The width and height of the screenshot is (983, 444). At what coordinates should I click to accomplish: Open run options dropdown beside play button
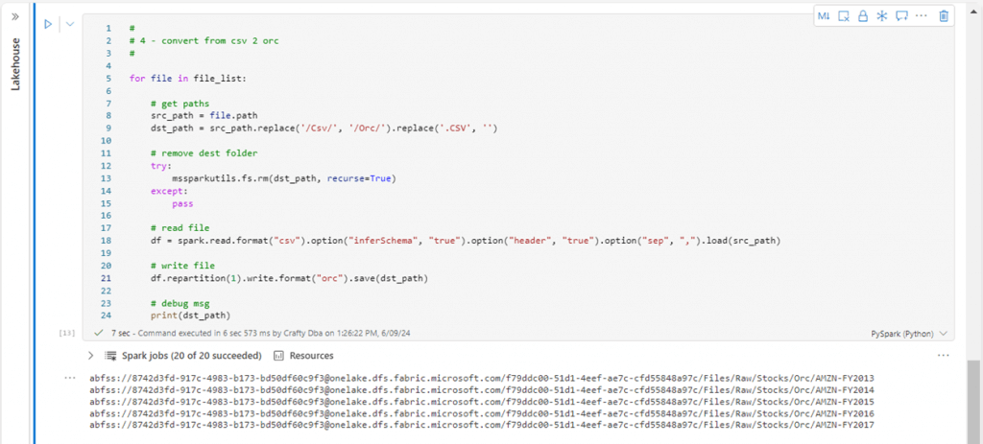click(x=69, y=24)
